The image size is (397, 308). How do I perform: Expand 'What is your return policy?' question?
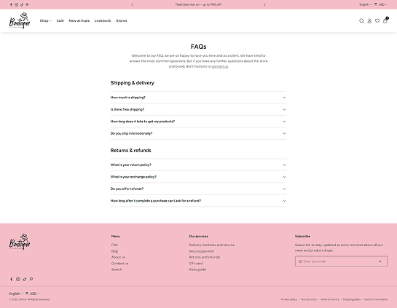click(x=198, y=165)
